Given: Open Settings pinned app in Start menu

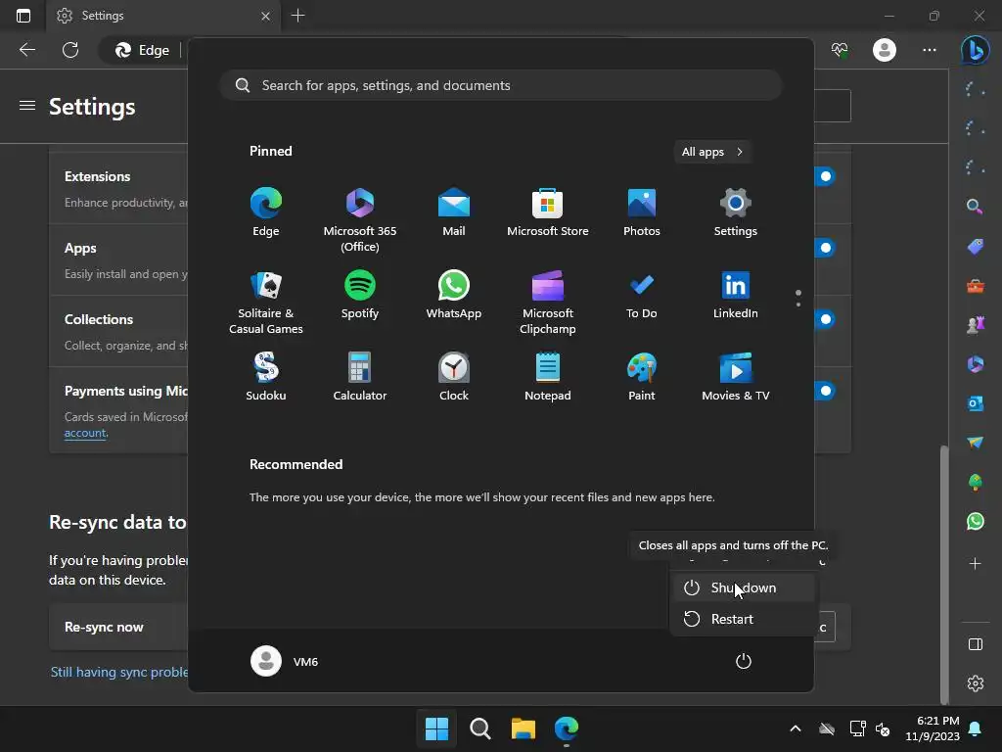Looking at the screenshot, I should [x=736, y=212].
